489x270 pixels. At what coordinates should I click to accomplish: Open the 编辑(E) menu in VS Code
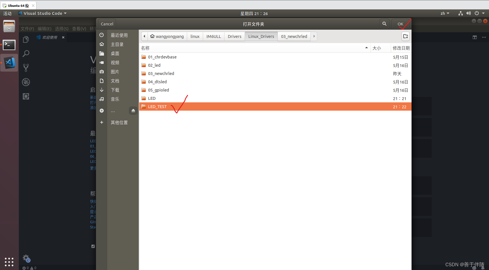coord(44,29)
